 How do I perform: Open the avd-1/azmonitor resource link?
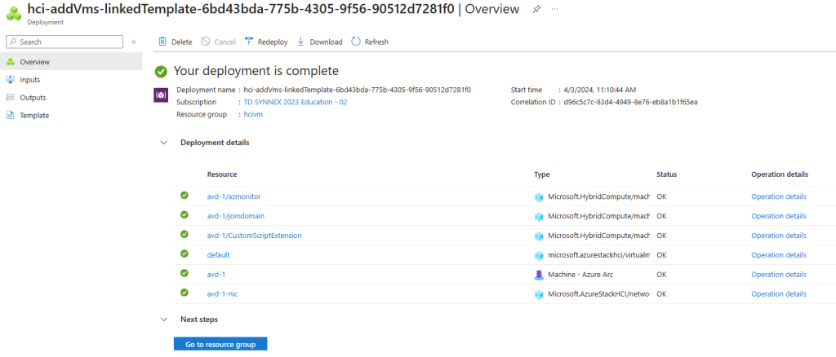233,196
